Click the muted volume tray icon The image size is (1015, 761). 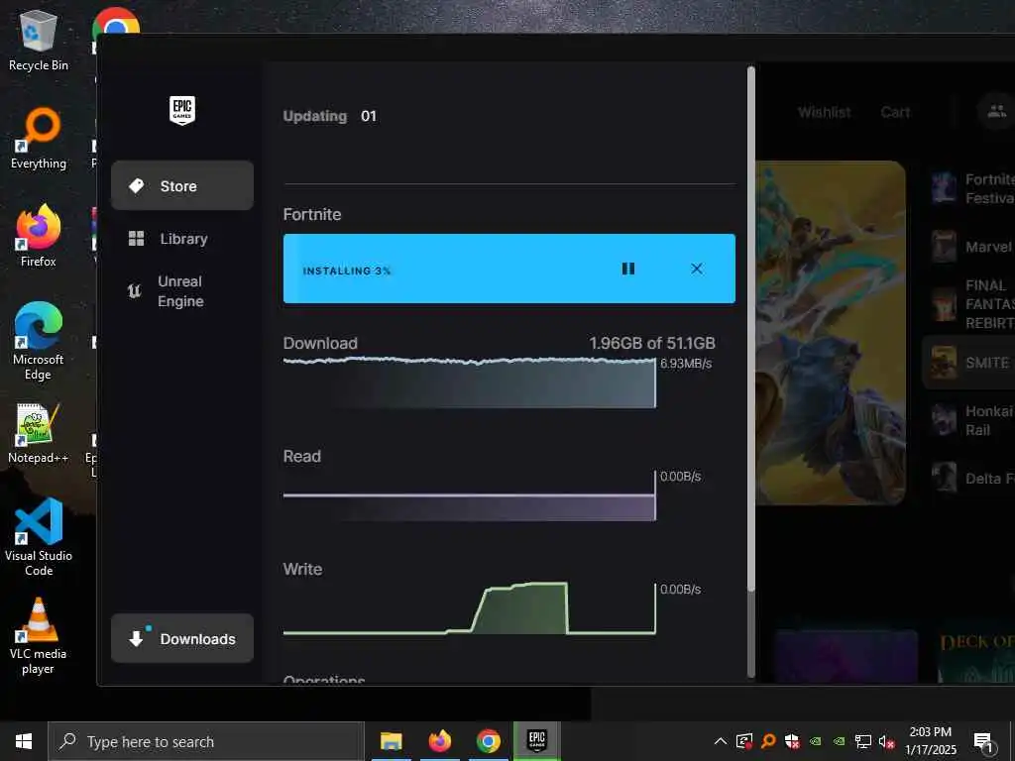(886, 741)
